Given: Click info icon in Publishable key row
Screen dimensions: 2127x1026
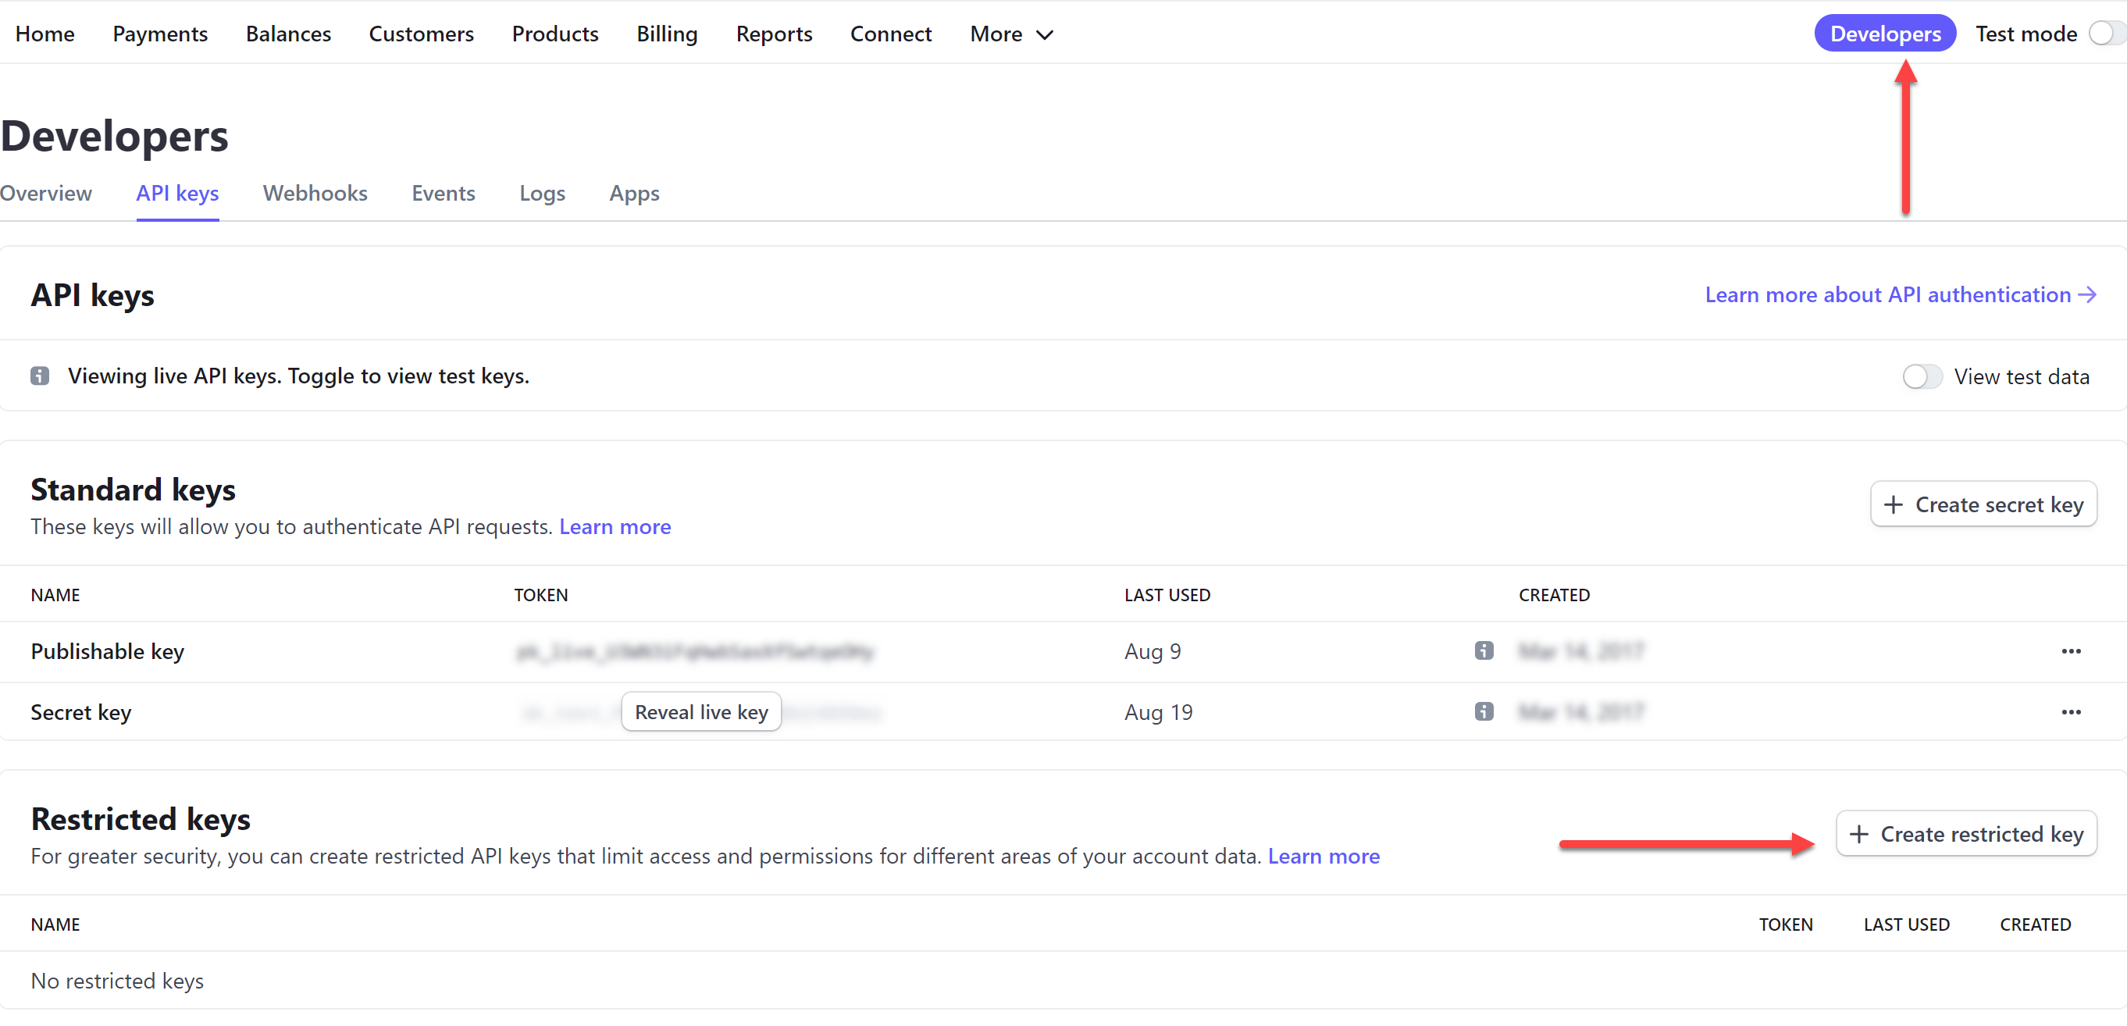Looking at the screenshot, I should pos(1484,651).
